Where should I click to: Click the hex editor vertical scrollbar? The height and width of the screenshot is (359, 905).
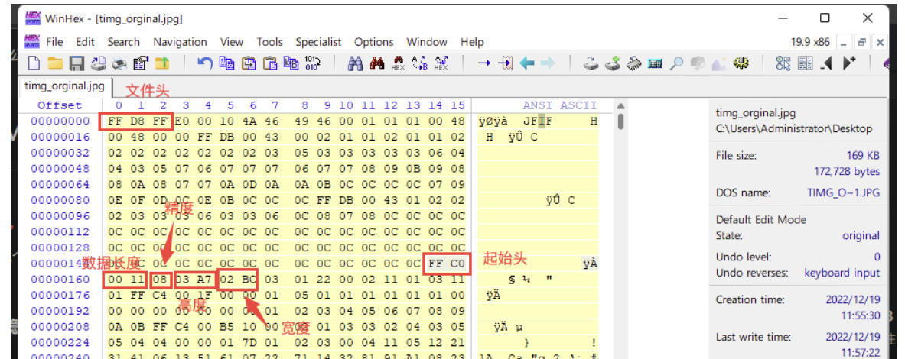point(621,229)
